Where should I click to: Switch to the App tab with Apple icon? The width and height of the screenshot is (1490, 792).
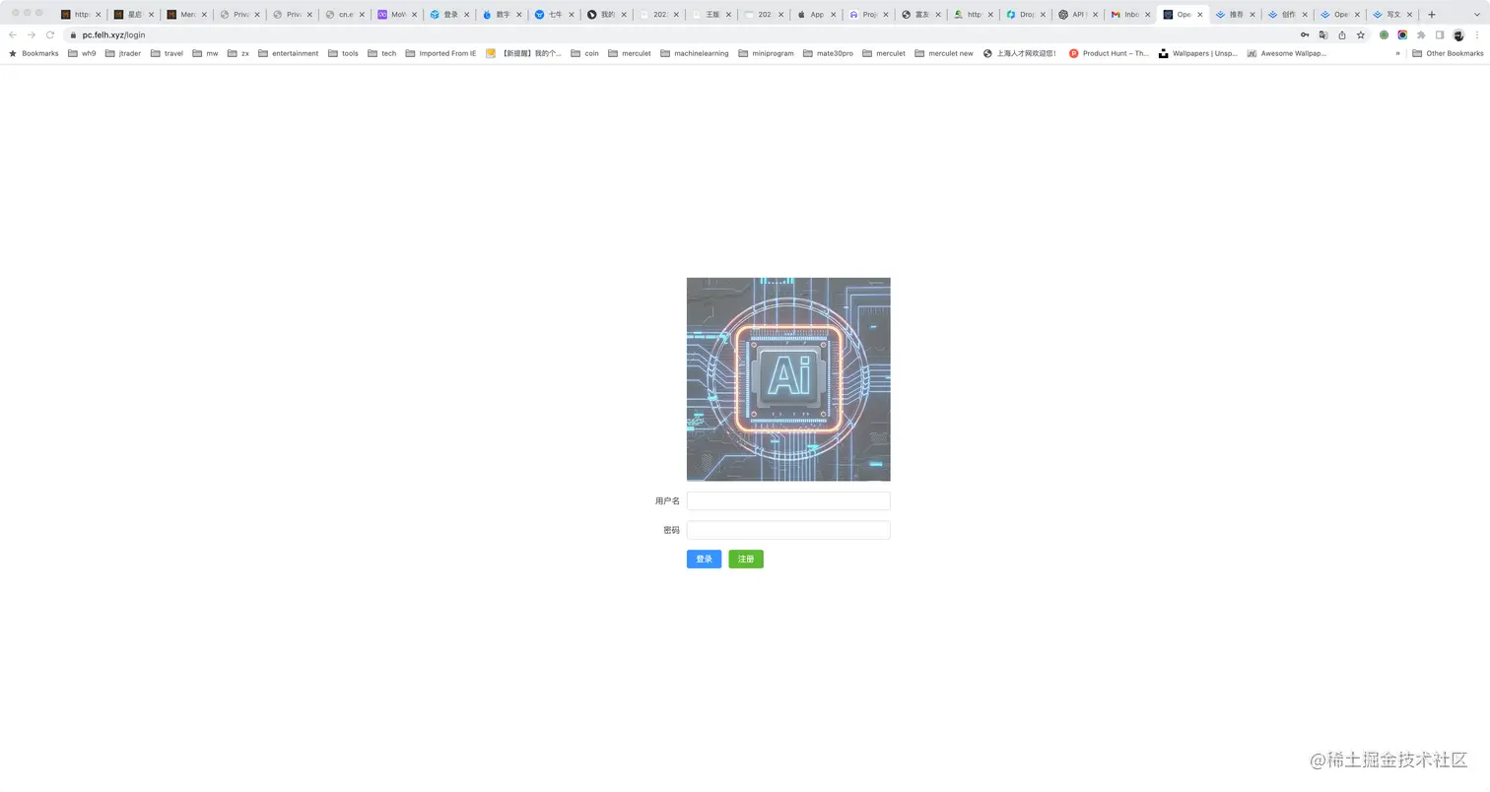[815, 14]
